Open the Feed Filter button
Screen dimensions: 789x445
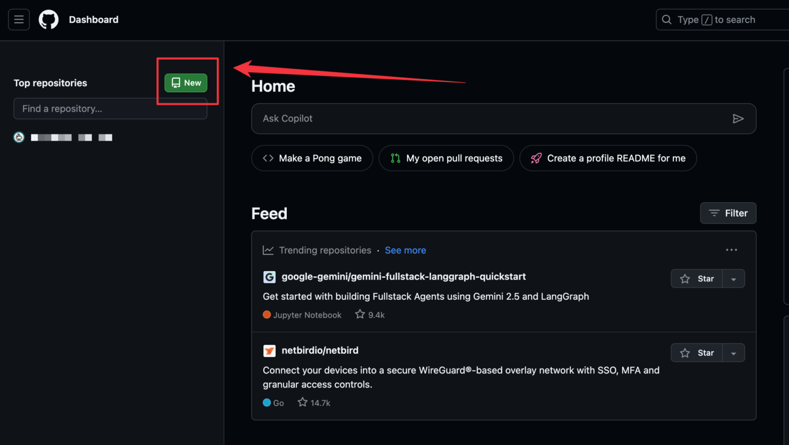click(x=728, y=213)
